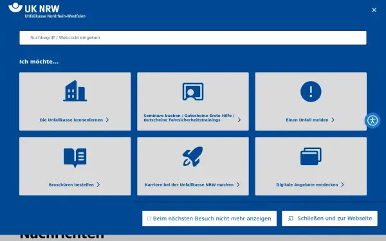386x241 pixels.
Task: Click the exclamation mark icon for Unfall melden
Action: point(311,91)
